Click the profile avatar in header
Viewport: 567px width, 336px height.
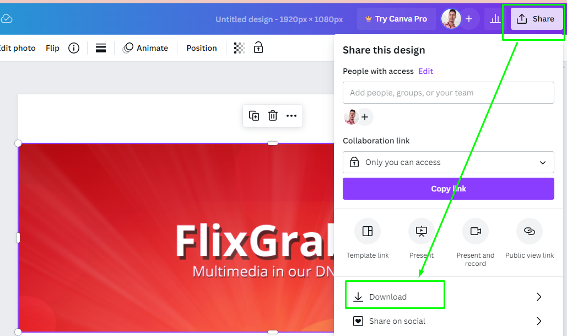tap(451, 19)
